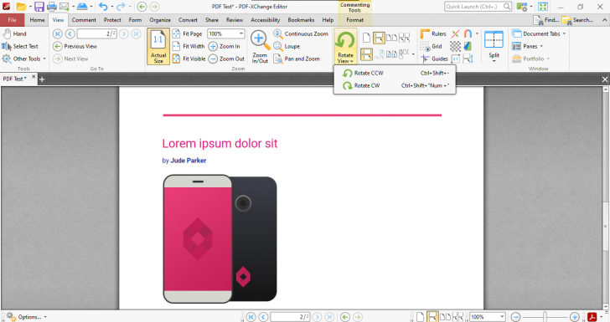Toggle continuous layout in status bar
The image size is (610, 322).
coord(432,317)
